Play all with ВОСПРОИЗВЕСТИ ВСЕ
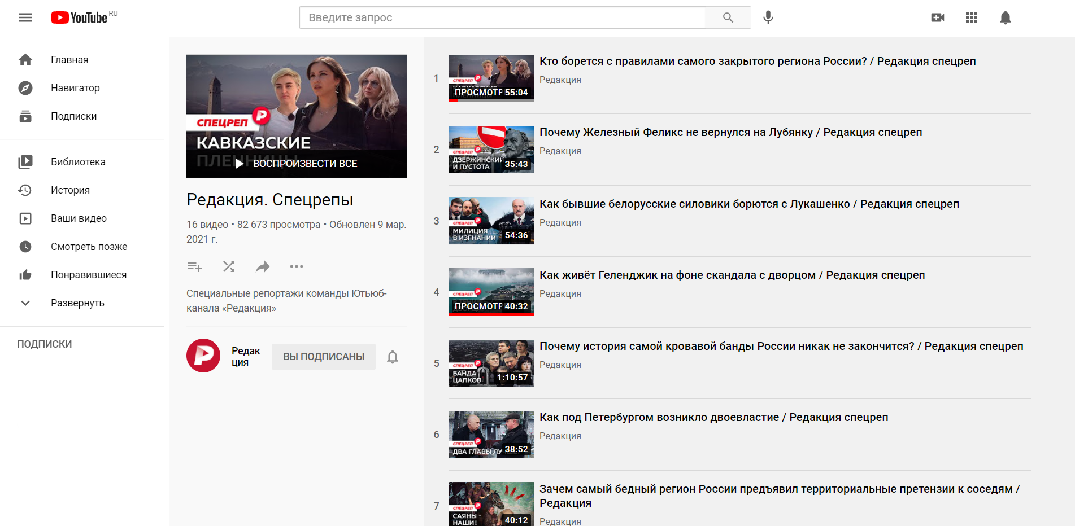The height and width of the screenshot is (526, 1075). pyautogui.click(x=297, y=164)
